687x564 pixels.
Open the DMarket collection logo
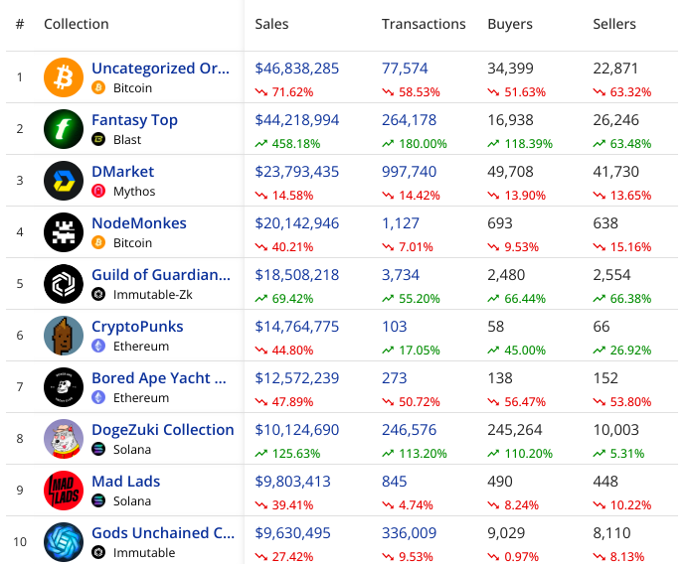[x=64, y=181]
